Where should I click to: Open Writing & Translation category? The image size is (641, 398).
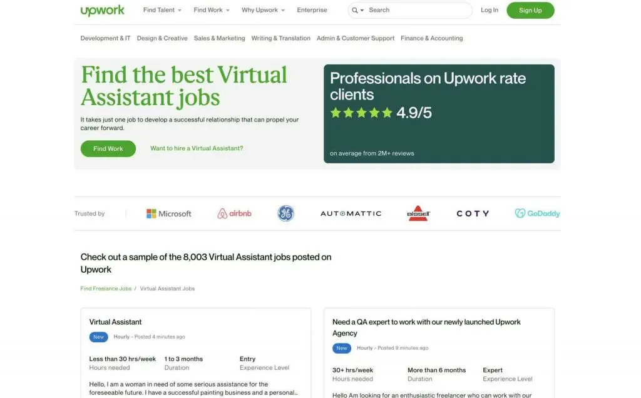[x=281, y=38]
